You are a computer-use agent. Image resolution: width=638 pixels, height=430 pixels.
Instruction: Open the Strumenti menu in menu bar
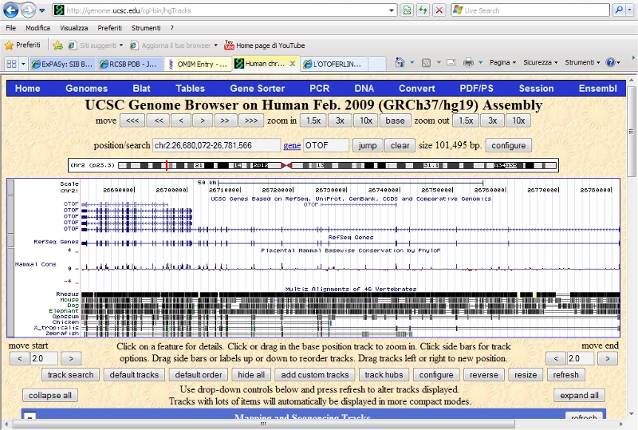tap(146, 28)
